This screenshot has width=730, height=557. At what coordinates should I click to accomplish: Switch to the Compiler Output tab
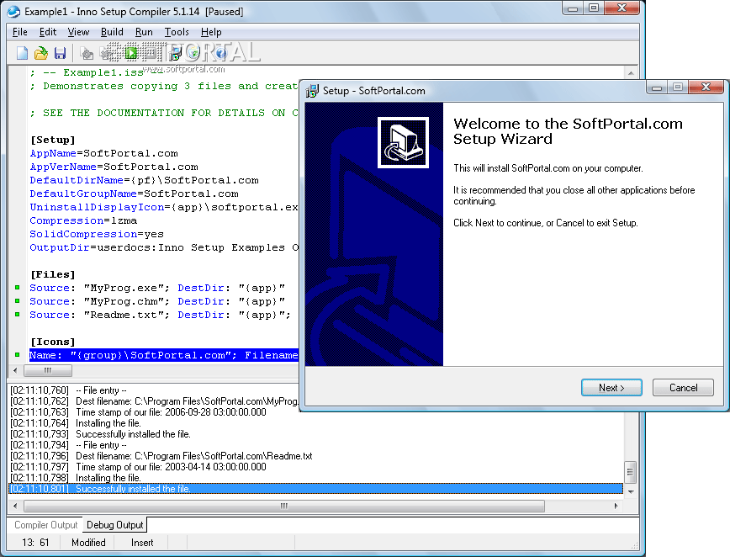pyautogui.click(x=45, y=525)
